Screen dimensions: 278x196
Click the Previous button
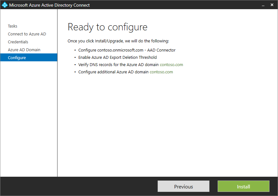click(183, 186)
